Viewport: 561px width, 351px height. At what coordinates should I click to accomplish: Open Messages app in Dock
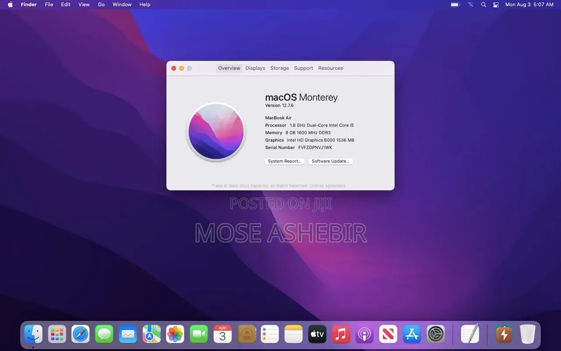click(x=104, y=334)
